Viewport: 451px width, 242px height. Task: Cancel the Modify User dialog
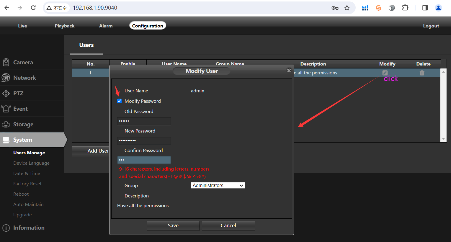pyautogui.click(x=228, y=225)
